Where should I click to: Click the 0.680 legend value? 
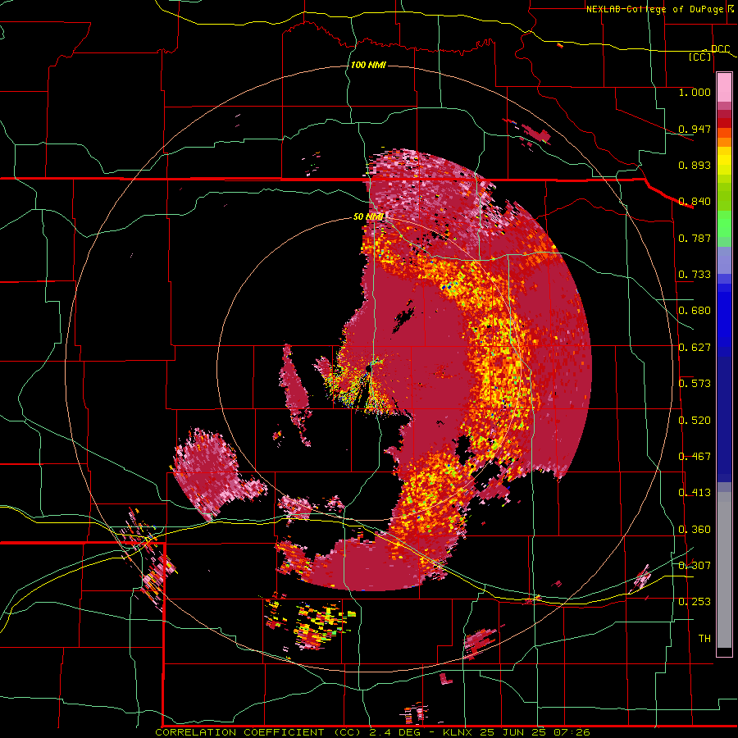tap(695, 311)
